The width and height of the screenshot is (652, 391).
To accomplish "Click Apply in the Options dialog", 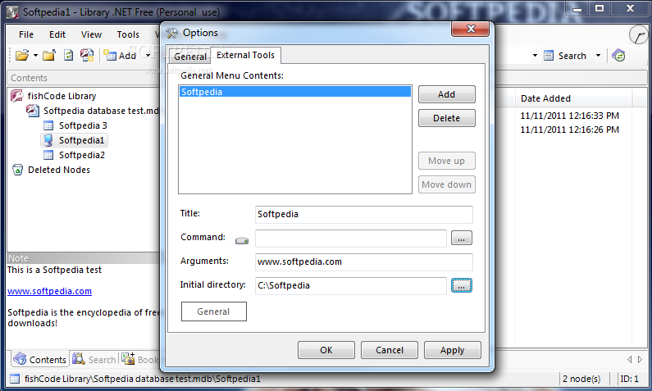I will (453, 350).
